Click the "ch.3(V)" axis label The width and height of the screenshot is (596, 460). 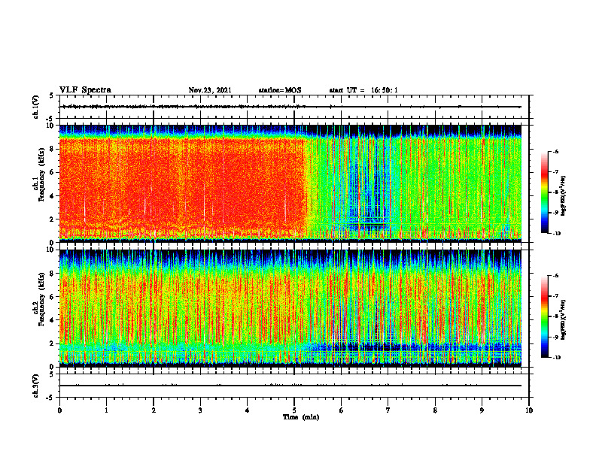click(36, 386)
